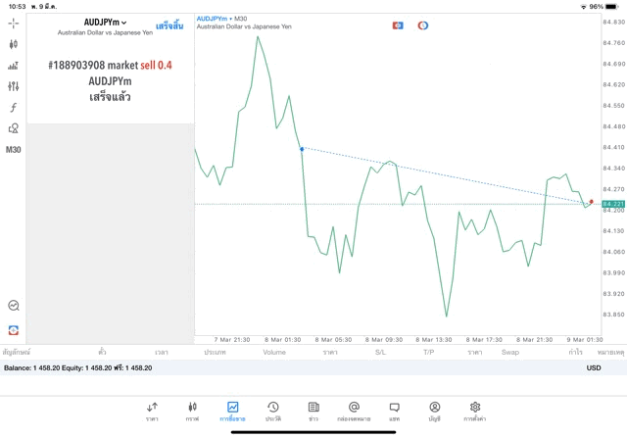
Task: Tap the red-blue trade icon in sidebar
Action: click(x=13, y=330)
